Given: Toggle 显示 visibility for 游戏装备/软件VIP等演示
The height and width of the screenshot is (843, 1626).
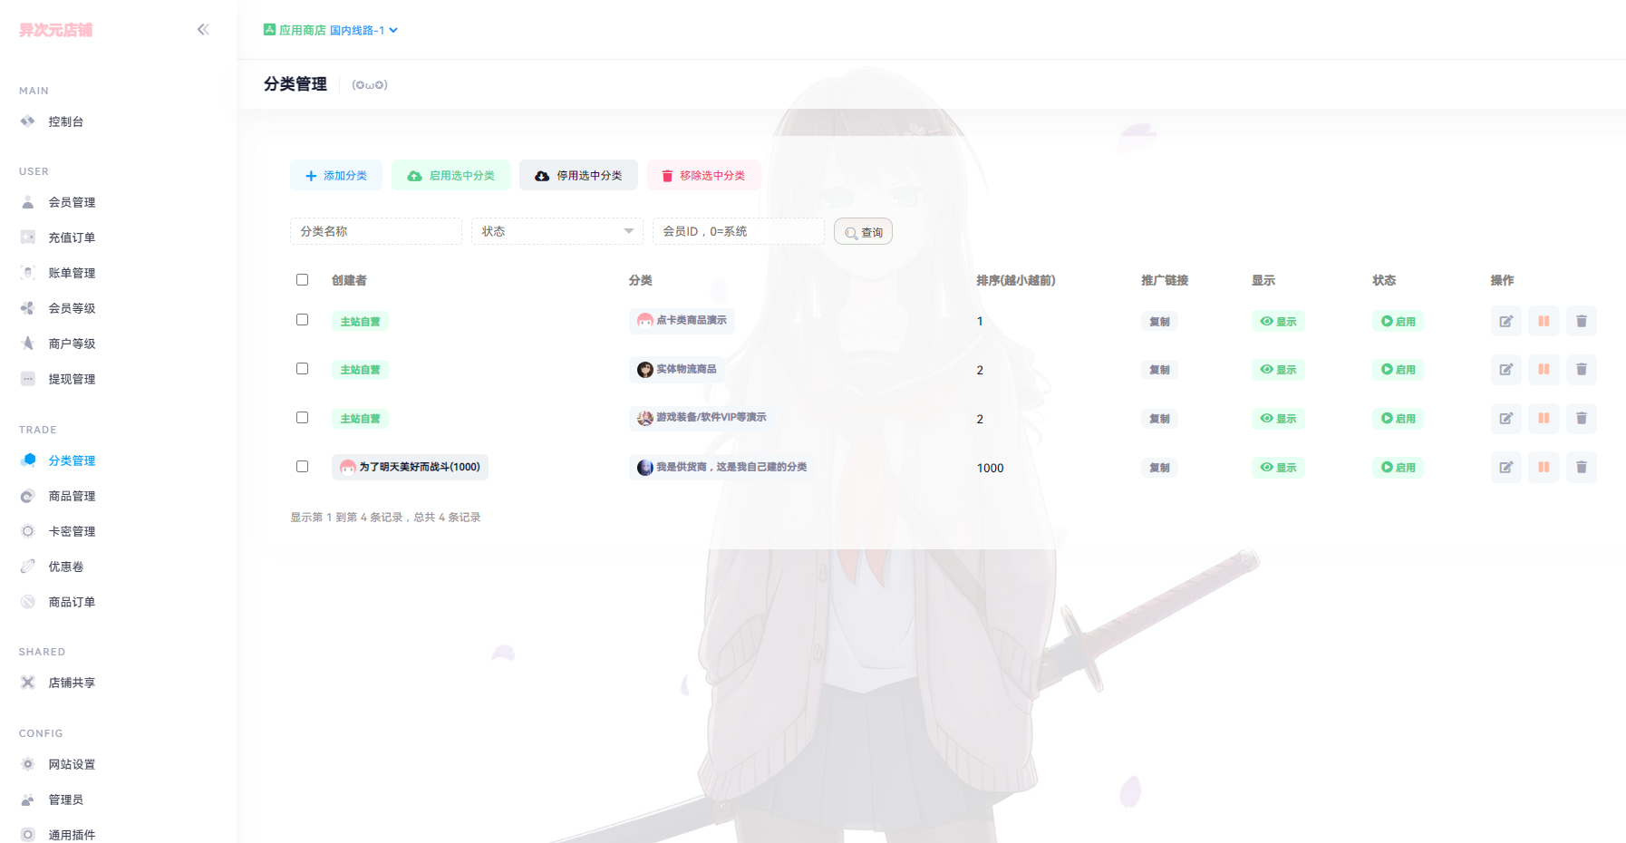Looking at the screenshot, I should tap(1278, 419).
